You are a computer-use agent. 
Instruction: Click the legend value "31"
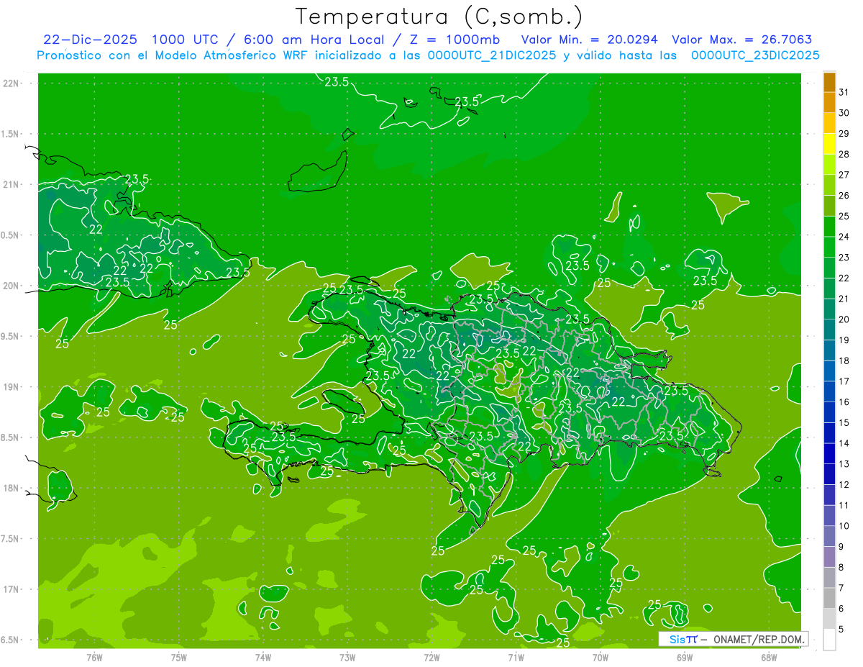[844, 92]
